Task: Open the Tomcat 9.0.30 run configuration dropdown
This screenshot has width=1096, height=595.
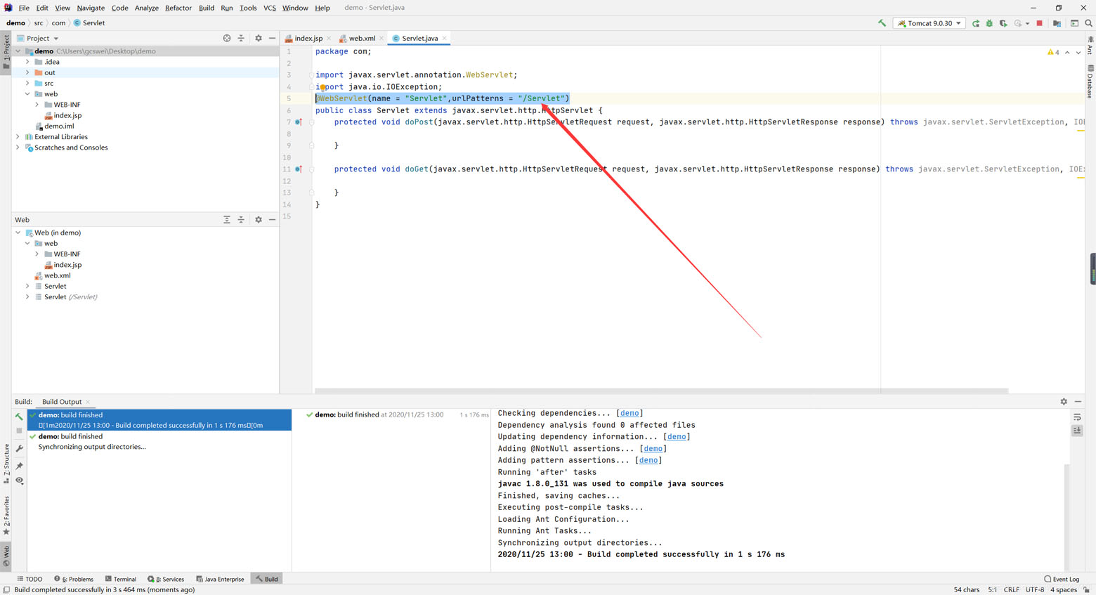Action: (929, 23)
